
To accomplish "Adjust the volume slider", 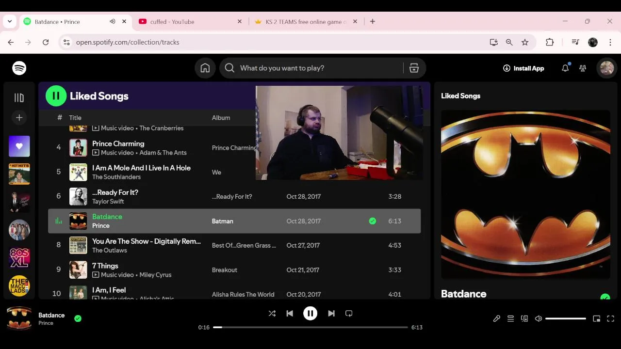I will 566,318.
